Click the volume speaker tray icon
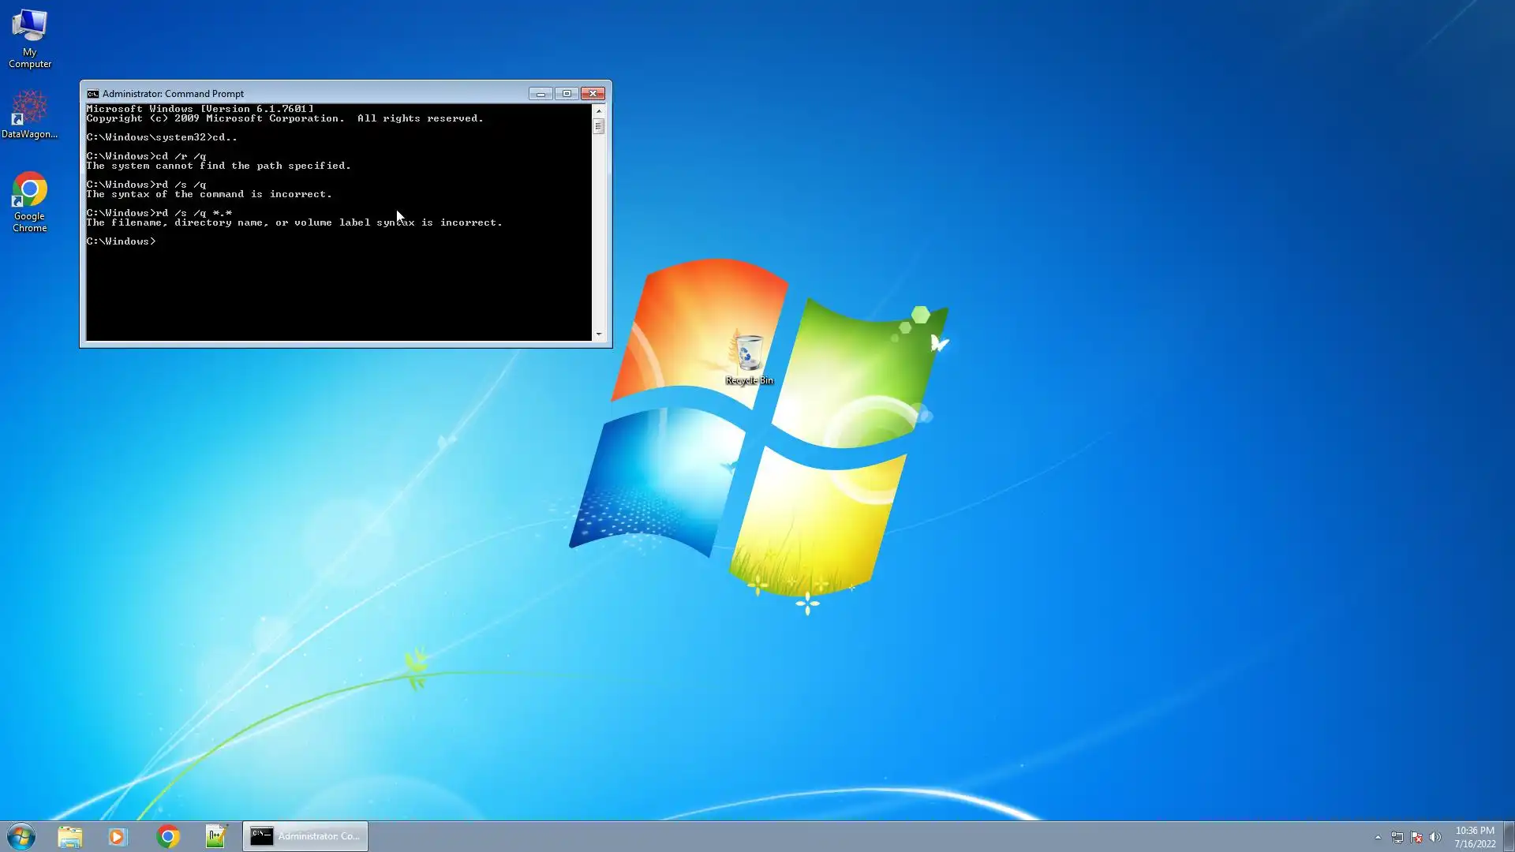Image resolution: width=1515 pixels, height=852 pixels. click(x=1435, y=837)
